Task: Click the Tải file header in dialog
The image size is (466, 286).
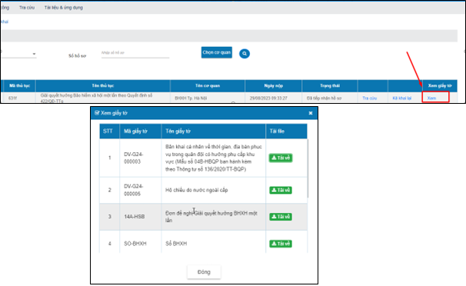Action: 286,131
